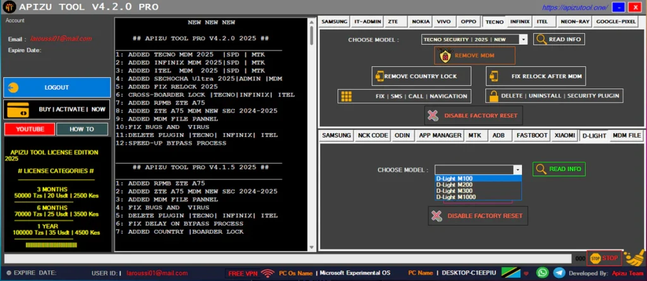647x281 pixels.
Task: Minimize the Apizu Tool window
Action: [x=619, y=7]
